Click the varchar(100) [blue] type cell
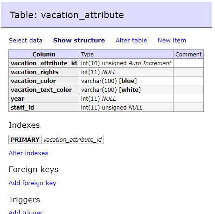 point(126,81)
